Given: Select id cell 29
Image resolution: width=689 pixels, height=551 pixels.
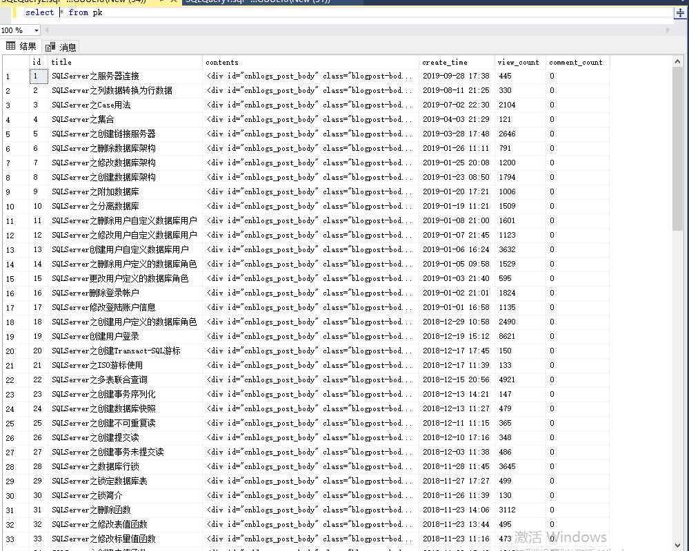Looking at the screenshot, I should [39, 481].
